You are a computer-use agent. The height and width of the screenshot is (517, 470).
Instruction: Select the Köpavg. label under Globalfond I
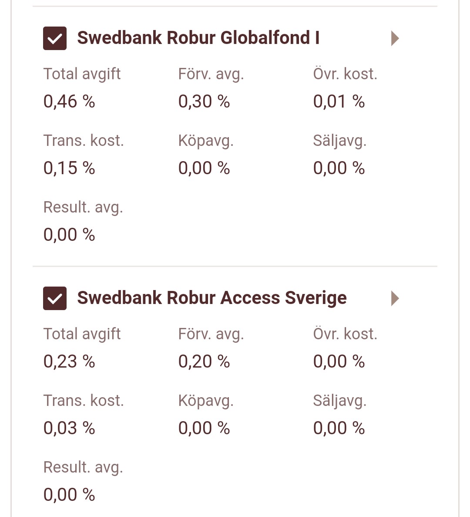(x=206, y=141)
